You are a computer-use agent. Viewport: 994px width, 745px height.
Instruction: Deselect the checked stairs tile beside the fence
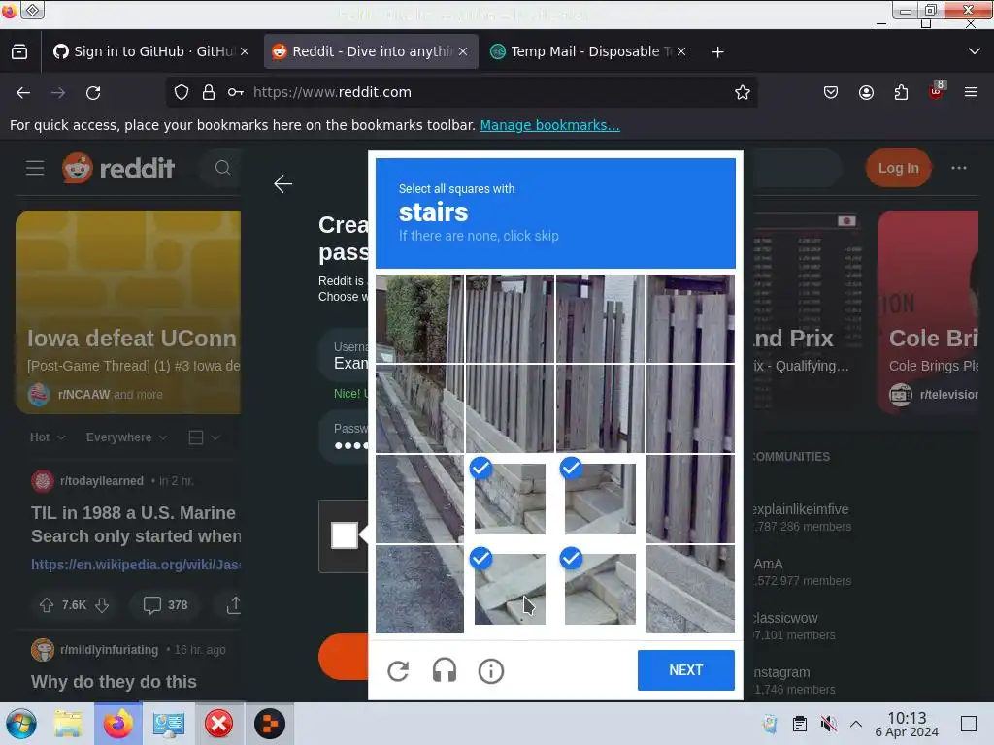coord(600,499)
